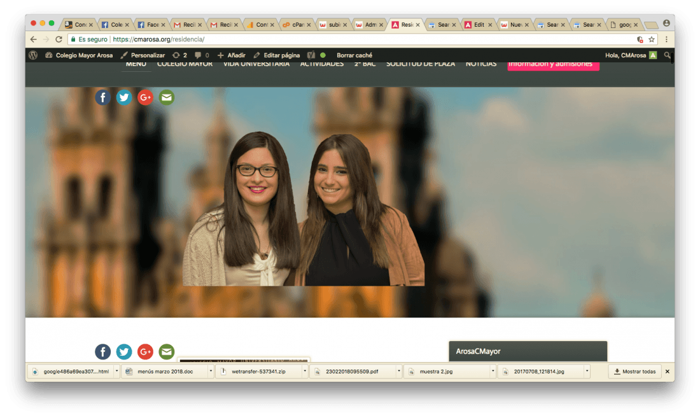This screenshot has width=700, height=418.
Task: Close the active Resi tab
Action: 418,25
